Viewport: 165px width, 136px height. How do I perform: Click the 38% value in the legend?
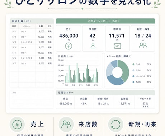[x=149, y=64]
